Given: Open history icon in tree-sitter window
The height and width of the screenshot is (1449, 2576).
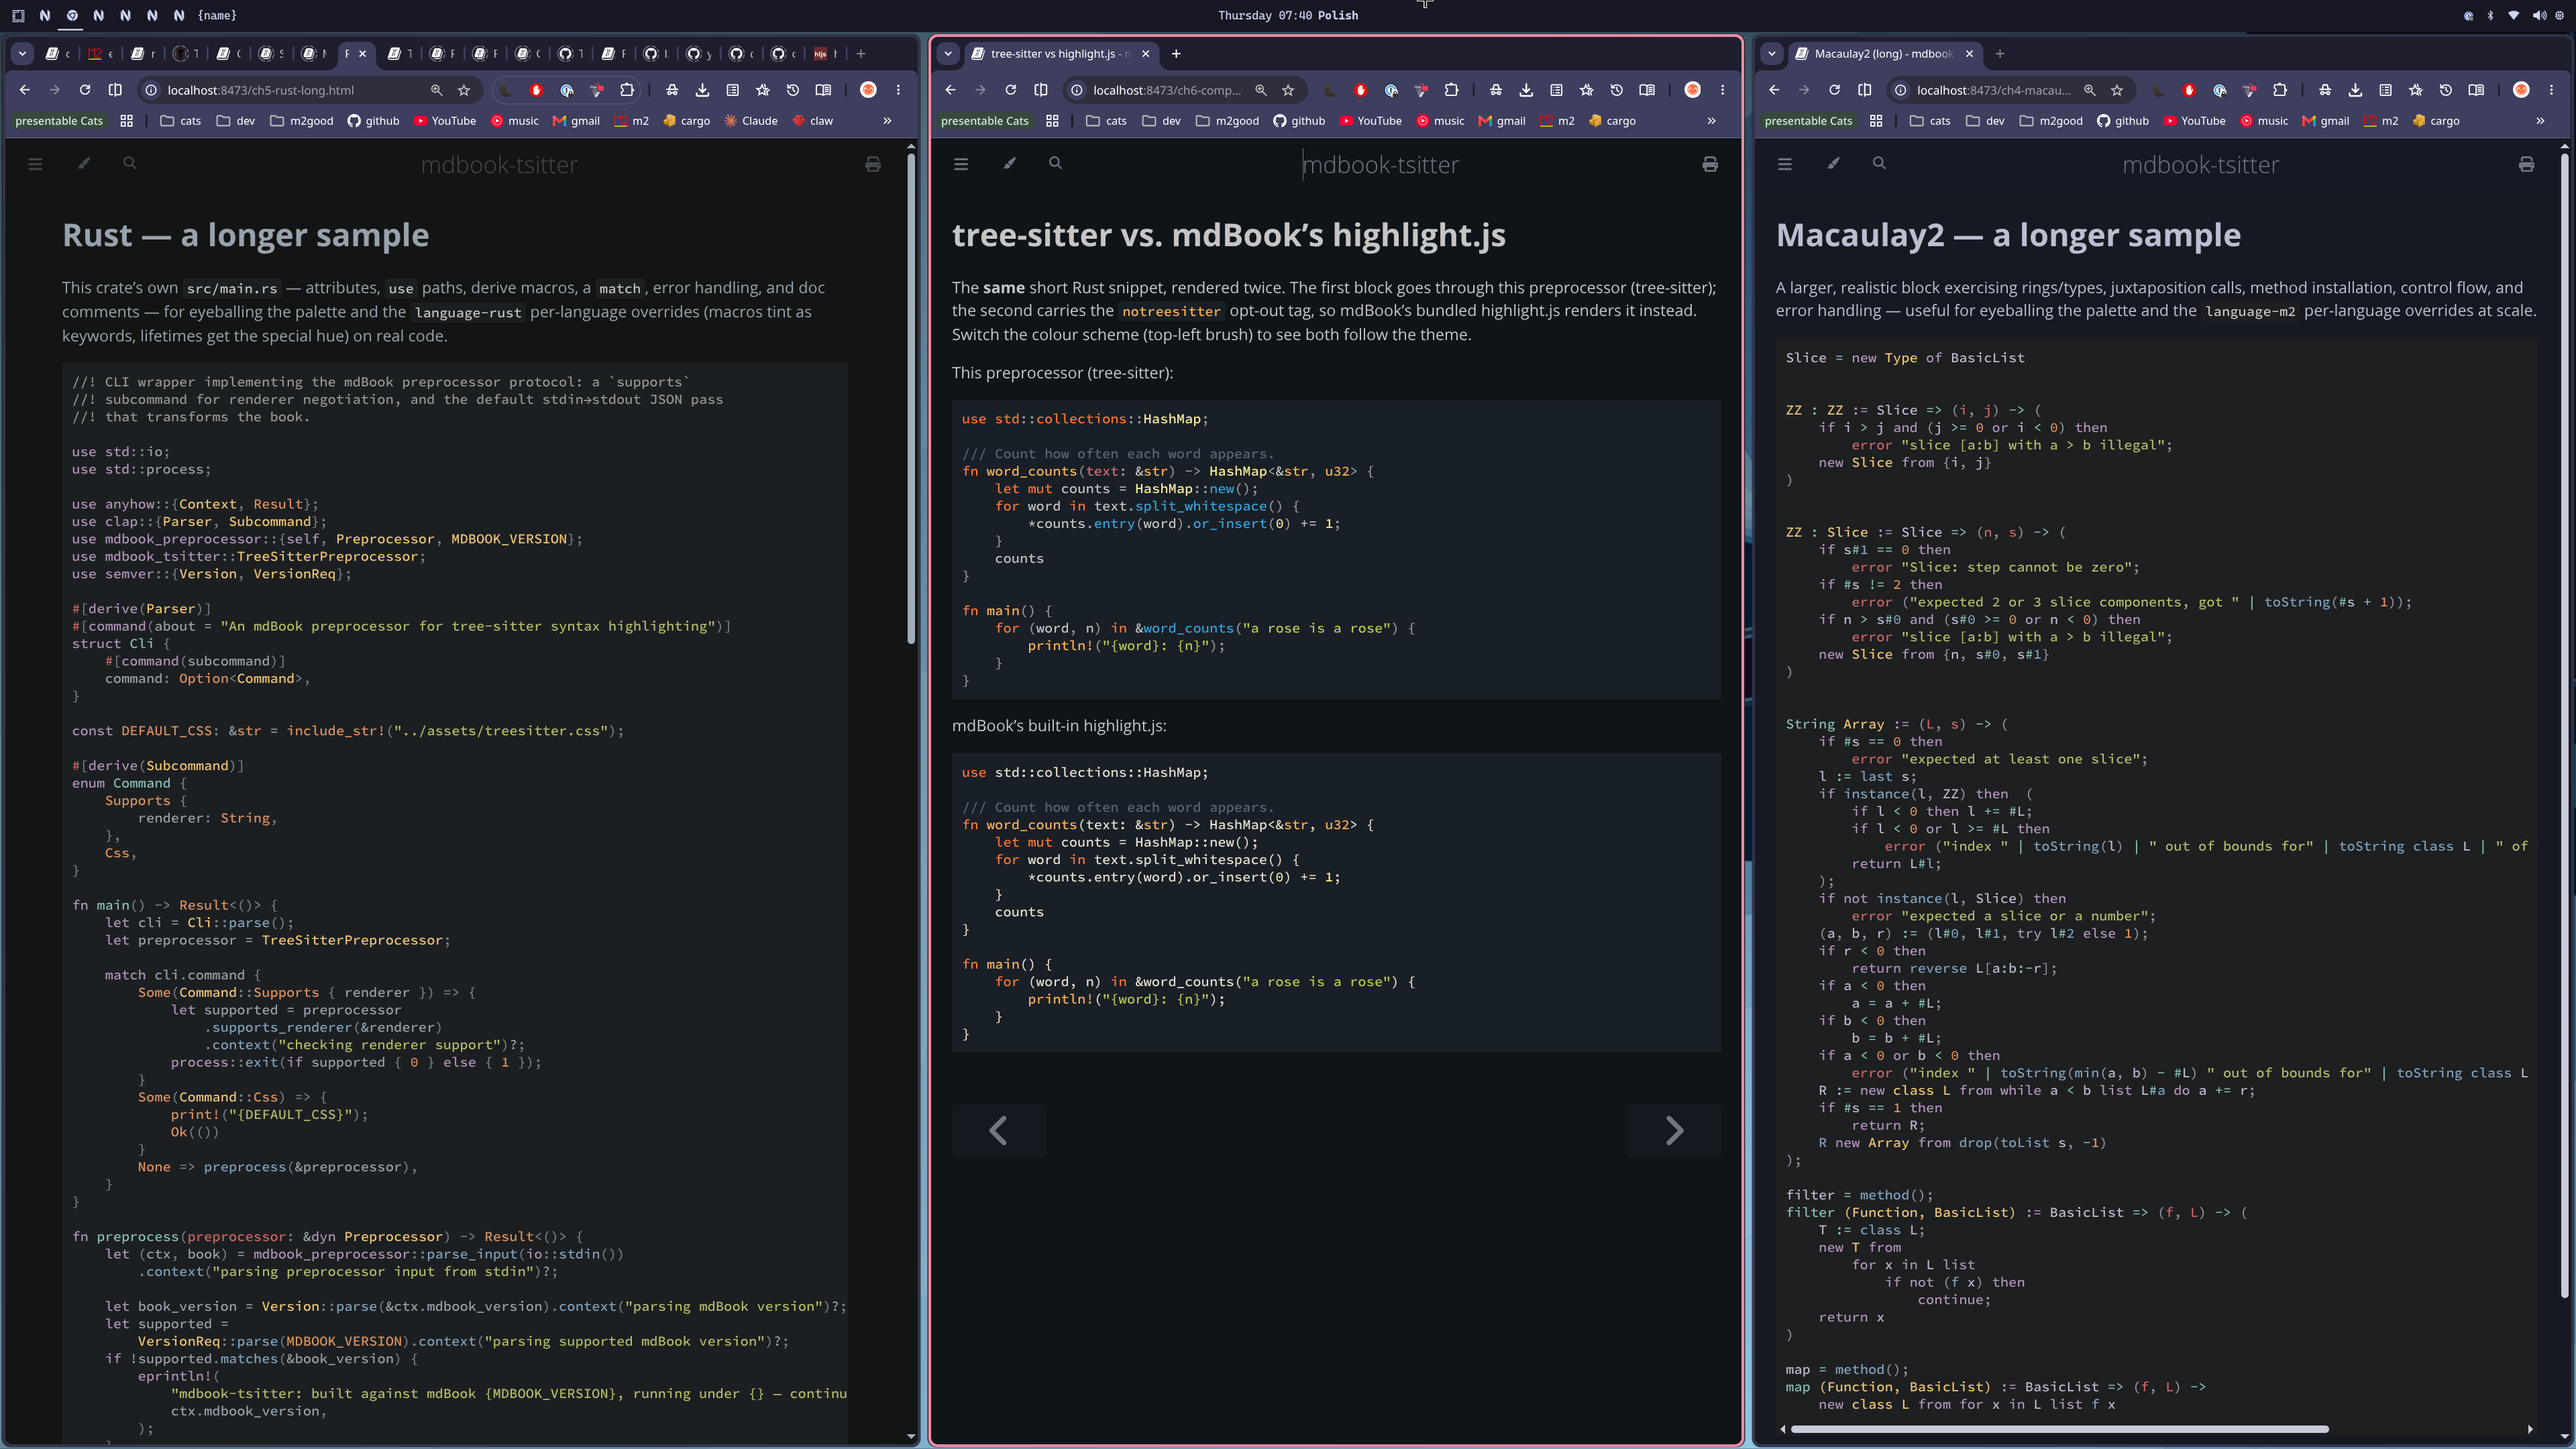Looking at the screenshot, I should 1617,90.
